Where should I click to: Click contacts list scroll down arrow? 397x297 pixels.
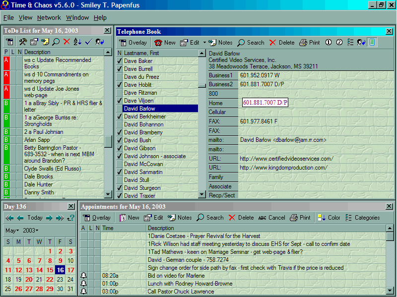202,194
